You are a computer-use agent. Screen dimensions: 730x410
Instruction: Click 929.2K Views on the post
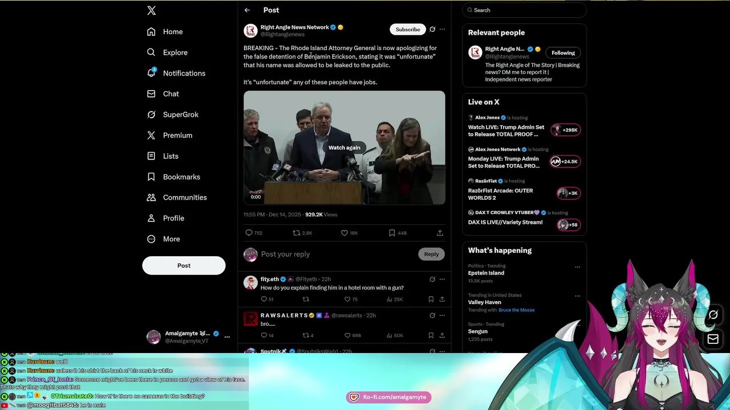321,215
